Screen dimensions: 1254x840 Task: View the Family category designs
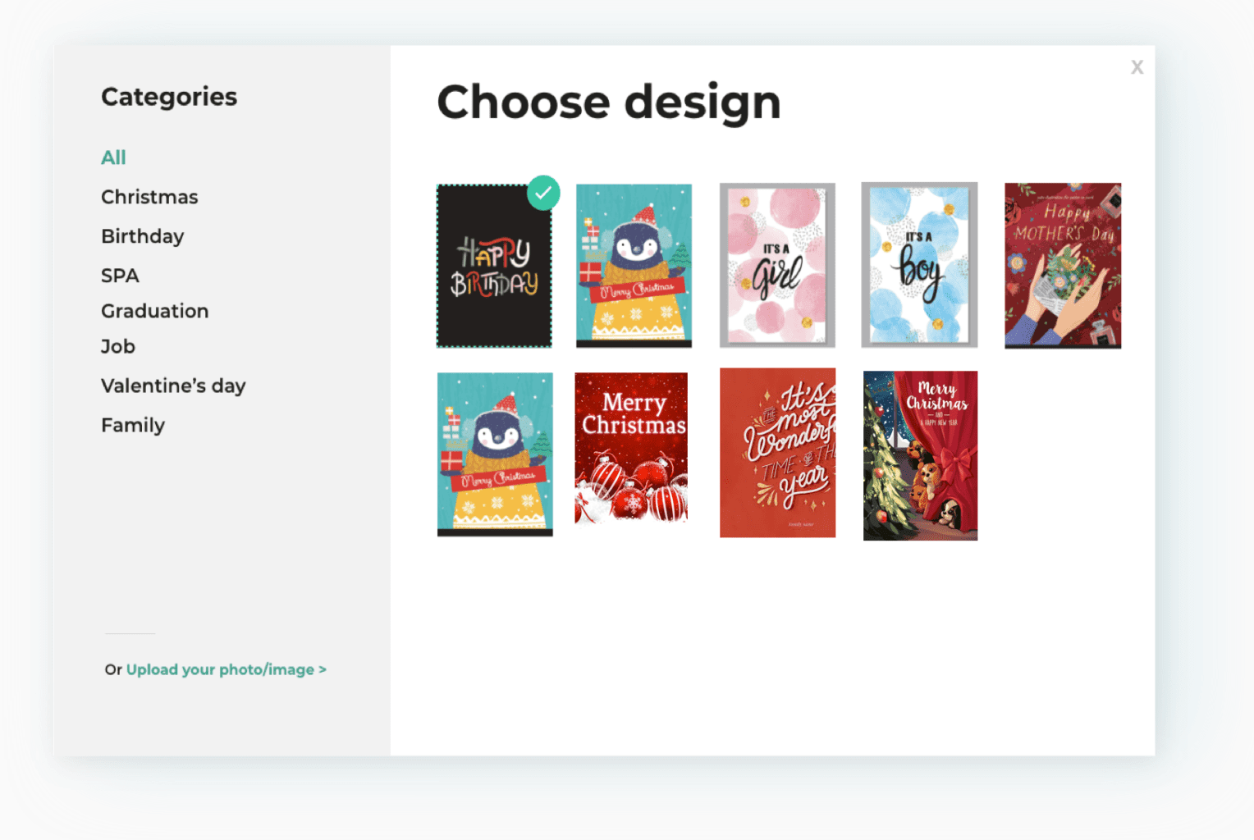[x=133, y=425]
